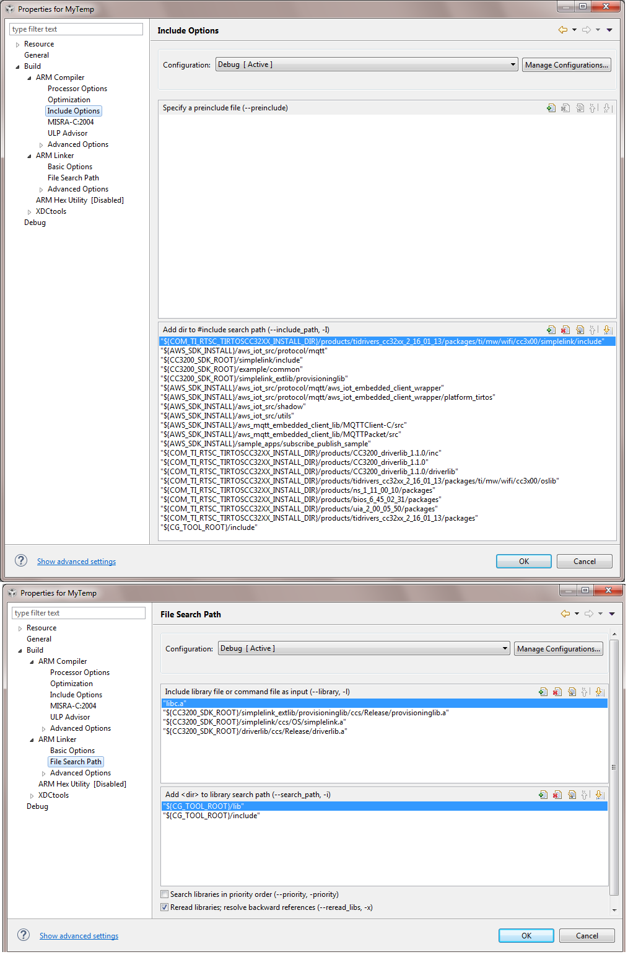Expand compiler Advanced Options in upper dialog
The width and height of the screenshot is (628, 957).
[41, 145]
